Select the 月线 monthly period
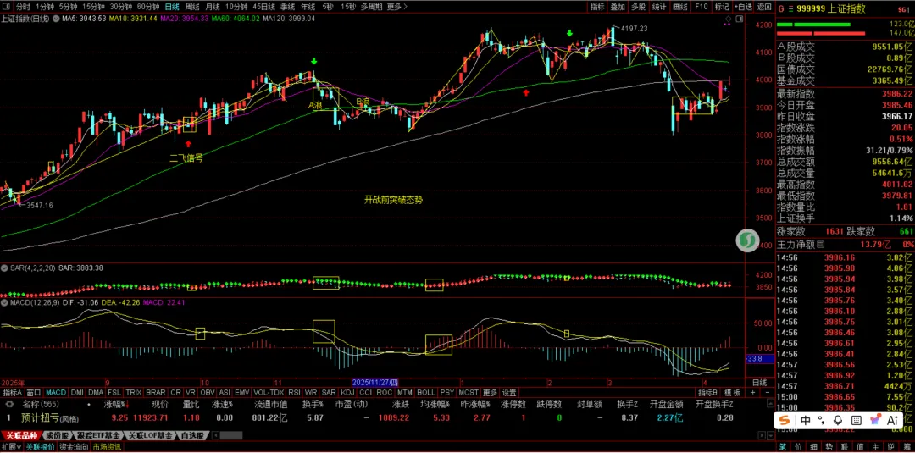Screen dimensions: 915x453 (x=213, y=7)
